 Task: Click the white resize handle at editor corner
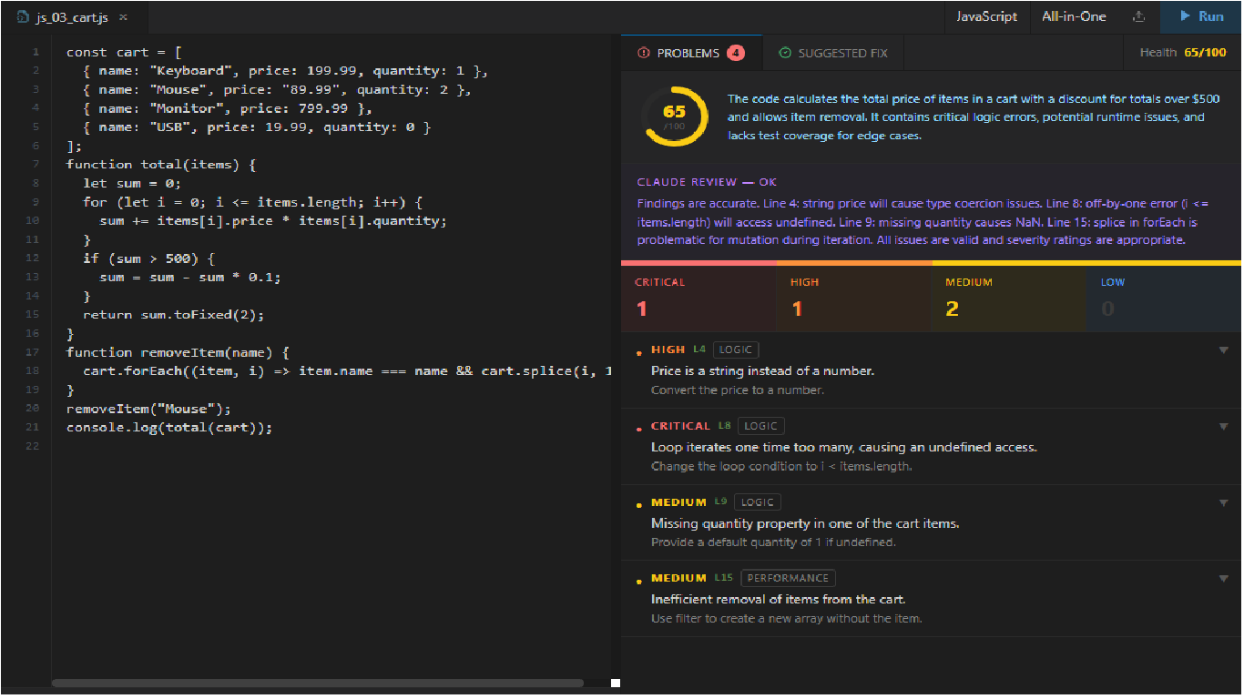pyautogui.click(x=616, y=683)
